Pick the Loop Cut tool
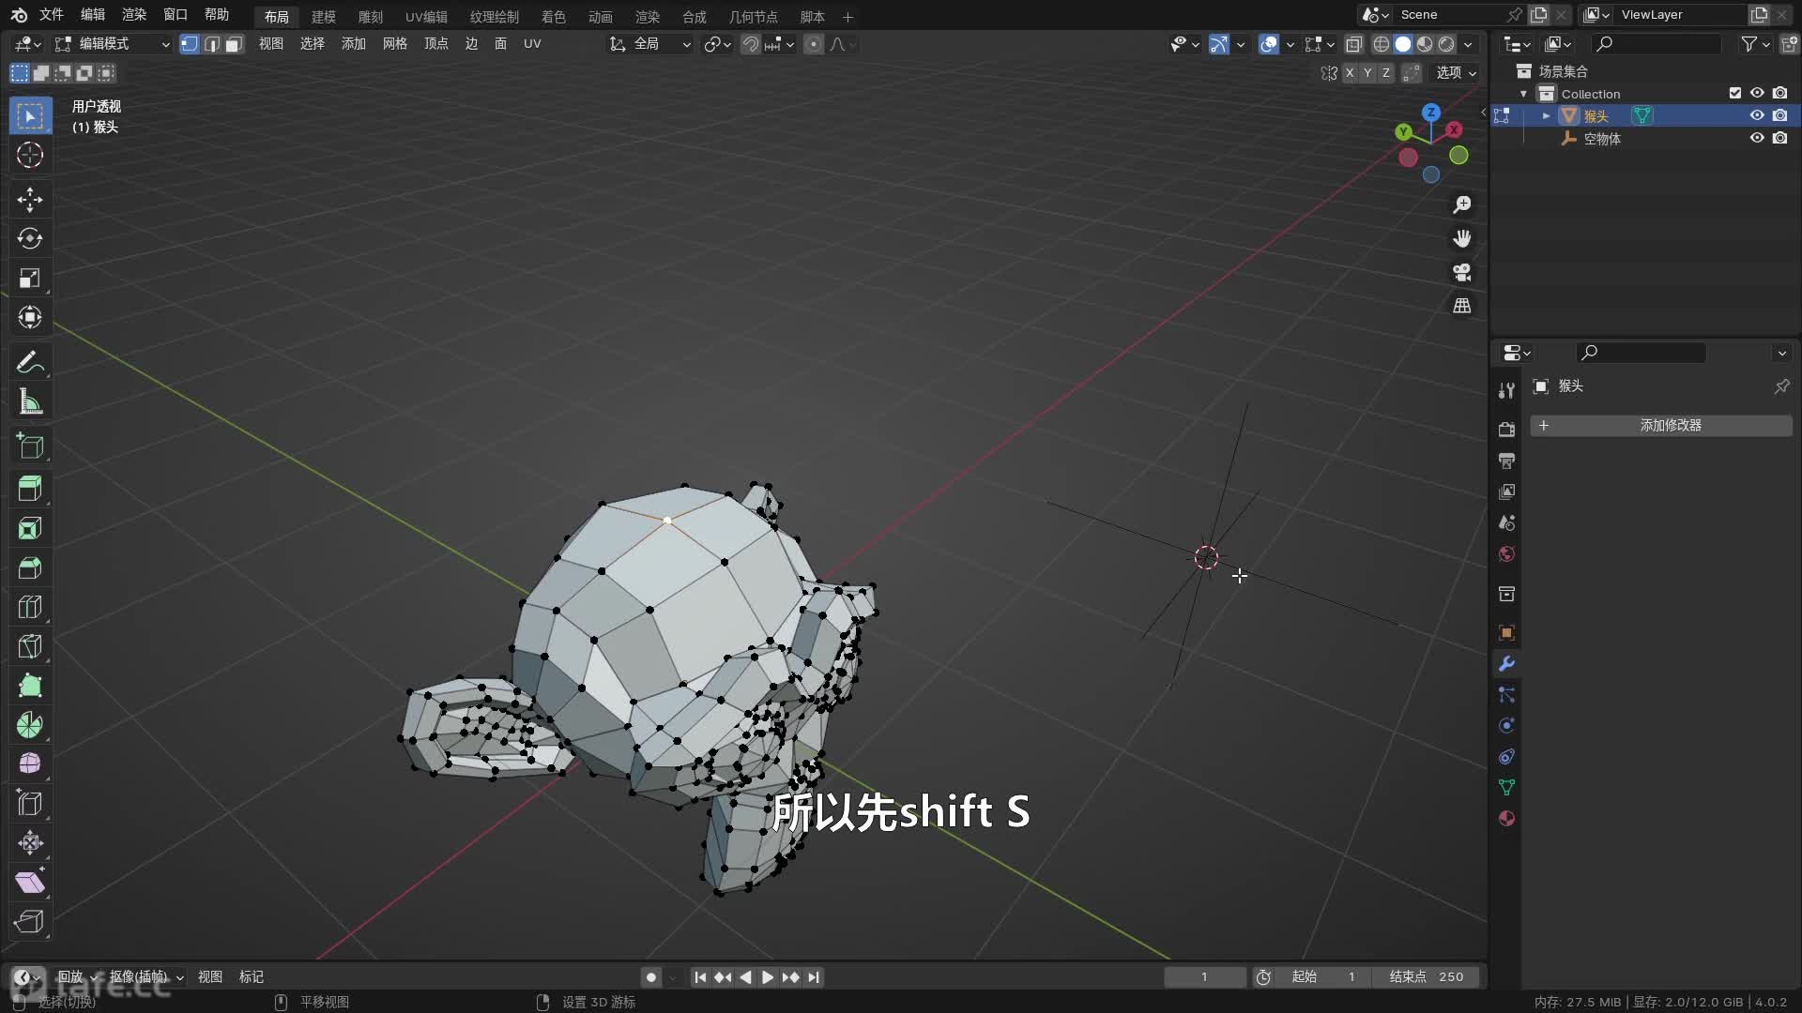 pos(30,607)
